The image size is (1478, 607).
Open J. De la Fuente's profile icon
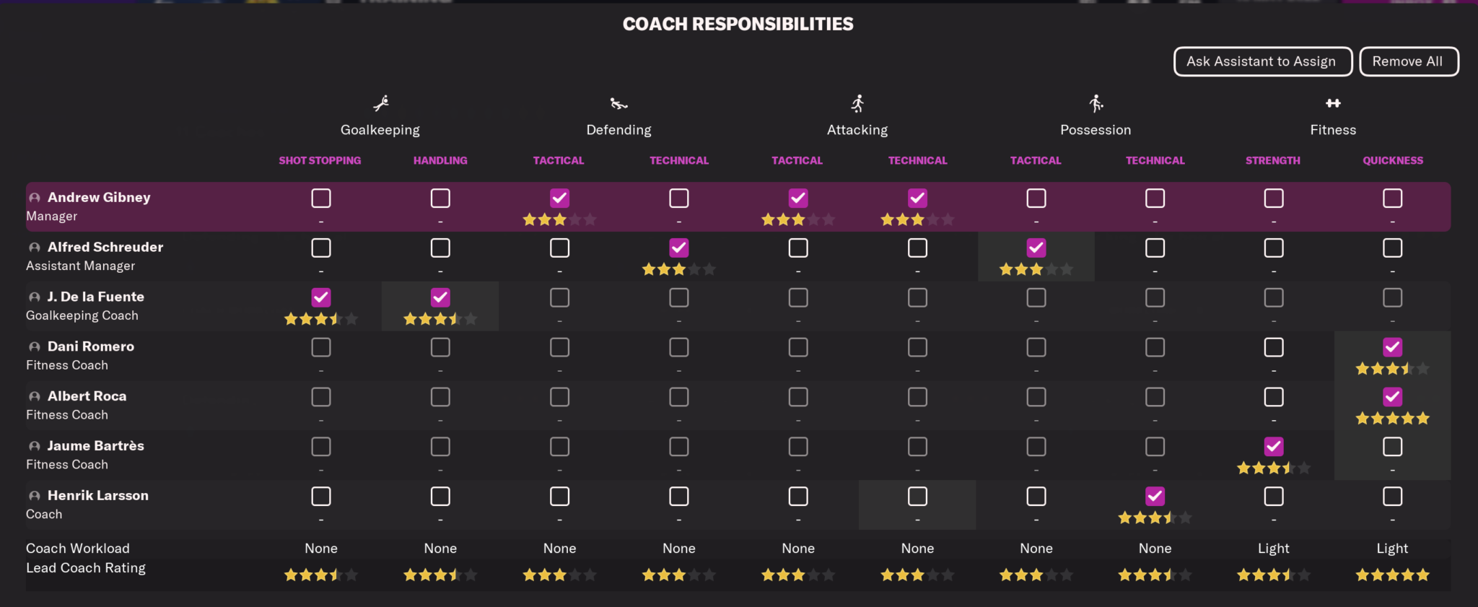[33, 297]
